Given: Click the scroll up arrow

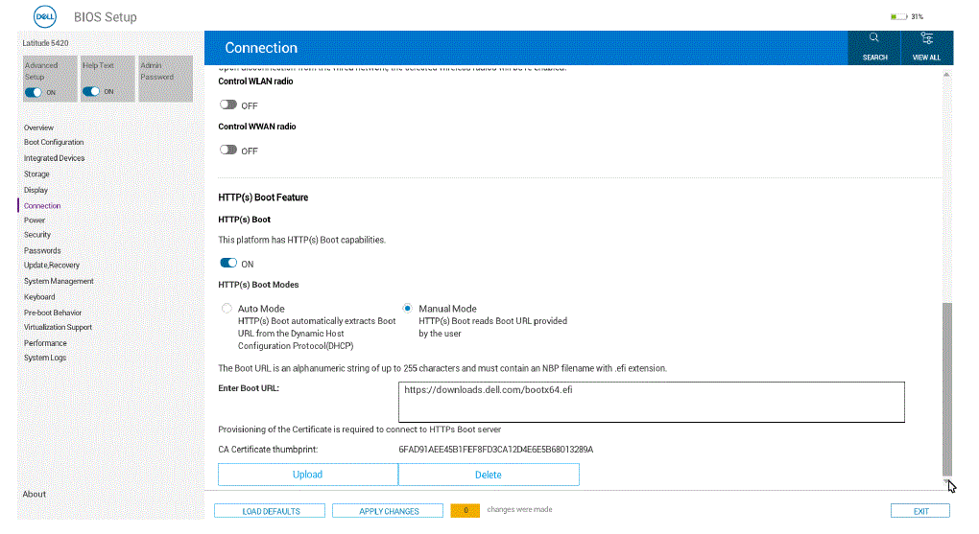Looking at the screenshot, I should click(946, 74).
